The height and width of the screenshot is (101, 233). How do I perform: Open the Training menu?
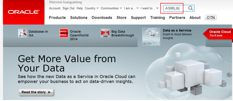[x=158, y=18]
